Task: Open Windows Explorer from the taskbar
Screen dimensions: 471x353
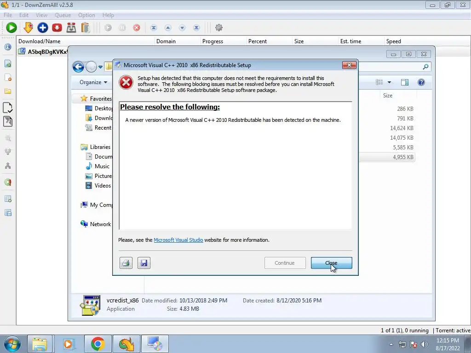Action: coord(40,344)
